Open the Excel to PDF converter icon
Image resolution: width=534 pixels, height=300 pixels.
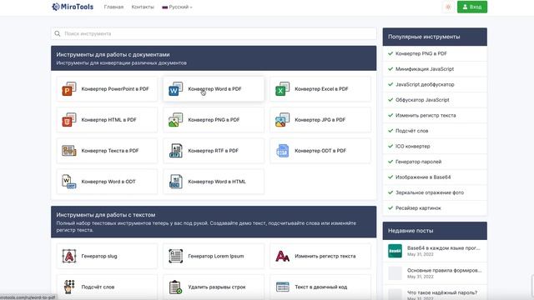(x=282, y=89)
